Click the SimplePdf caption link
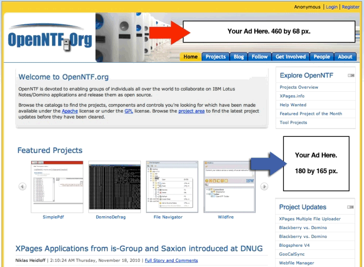 53,217
